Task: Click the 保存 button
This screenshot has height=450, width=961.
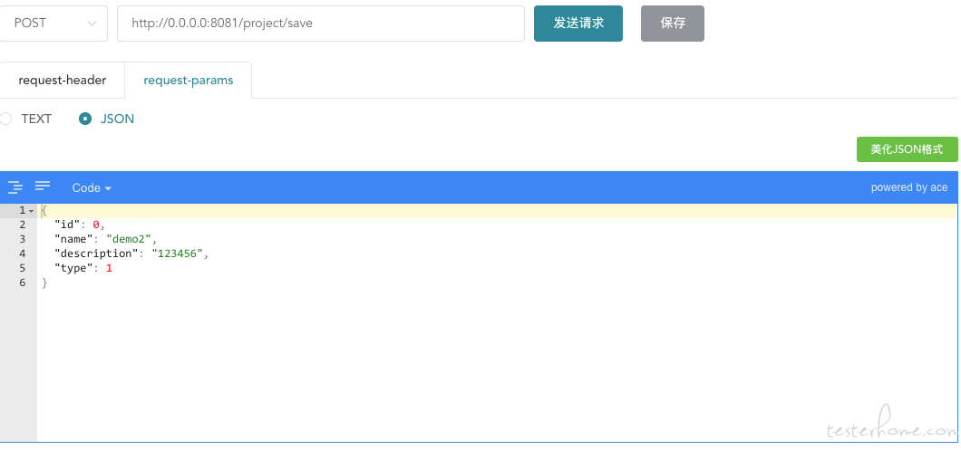Action: click(673, 24)
